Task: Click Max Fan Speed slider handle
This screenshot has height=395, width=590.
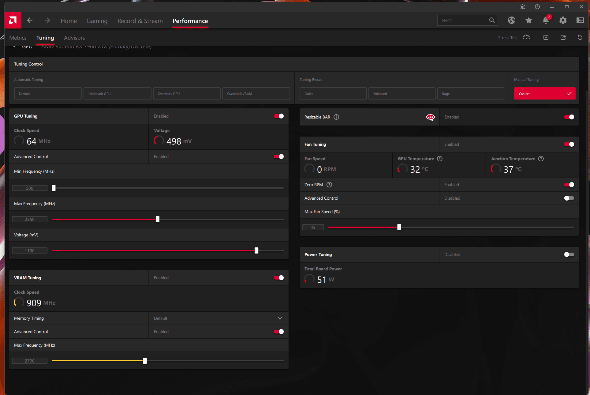Action: click(x=399, y=227)
